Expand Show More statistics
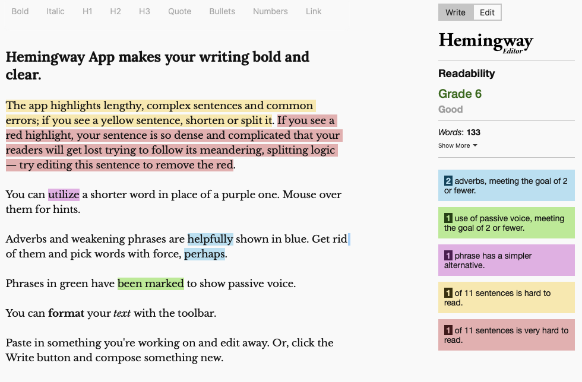Viewport: 582px width, 382px height. pyautogui.click(x=457, y=145)
